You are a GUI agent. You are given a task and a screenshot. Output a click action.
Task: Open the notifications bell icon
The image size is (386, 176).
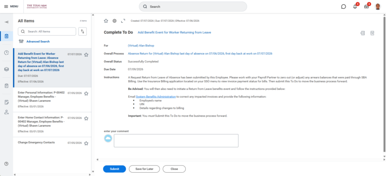[x=355, y=7]
